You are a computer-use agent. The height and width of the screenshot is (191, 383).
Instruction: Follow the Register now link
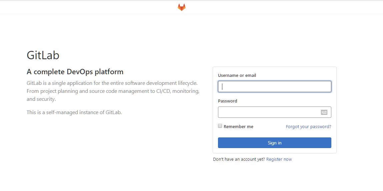click(279, 159)
